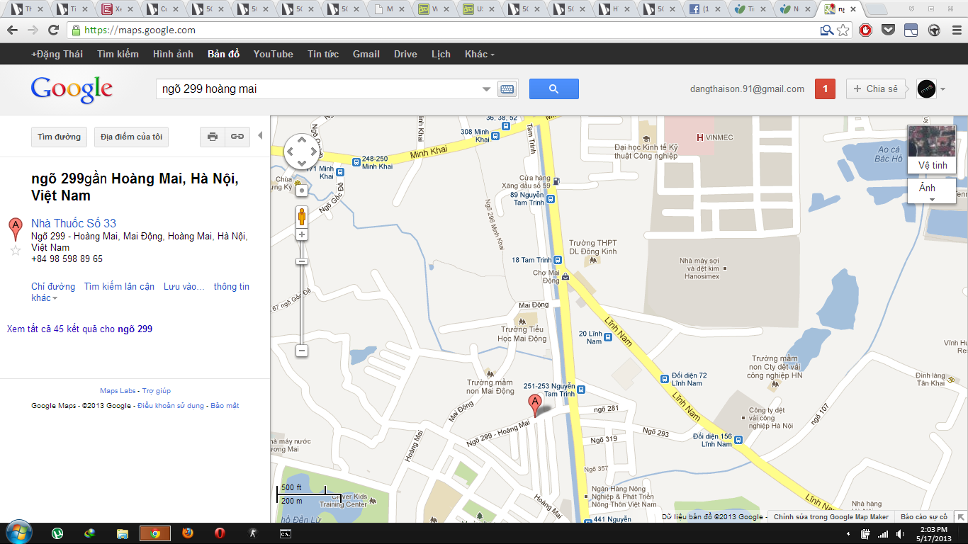Bookmark page with star icon
This screenshot has height=544, width=968.
pos(843,30)
